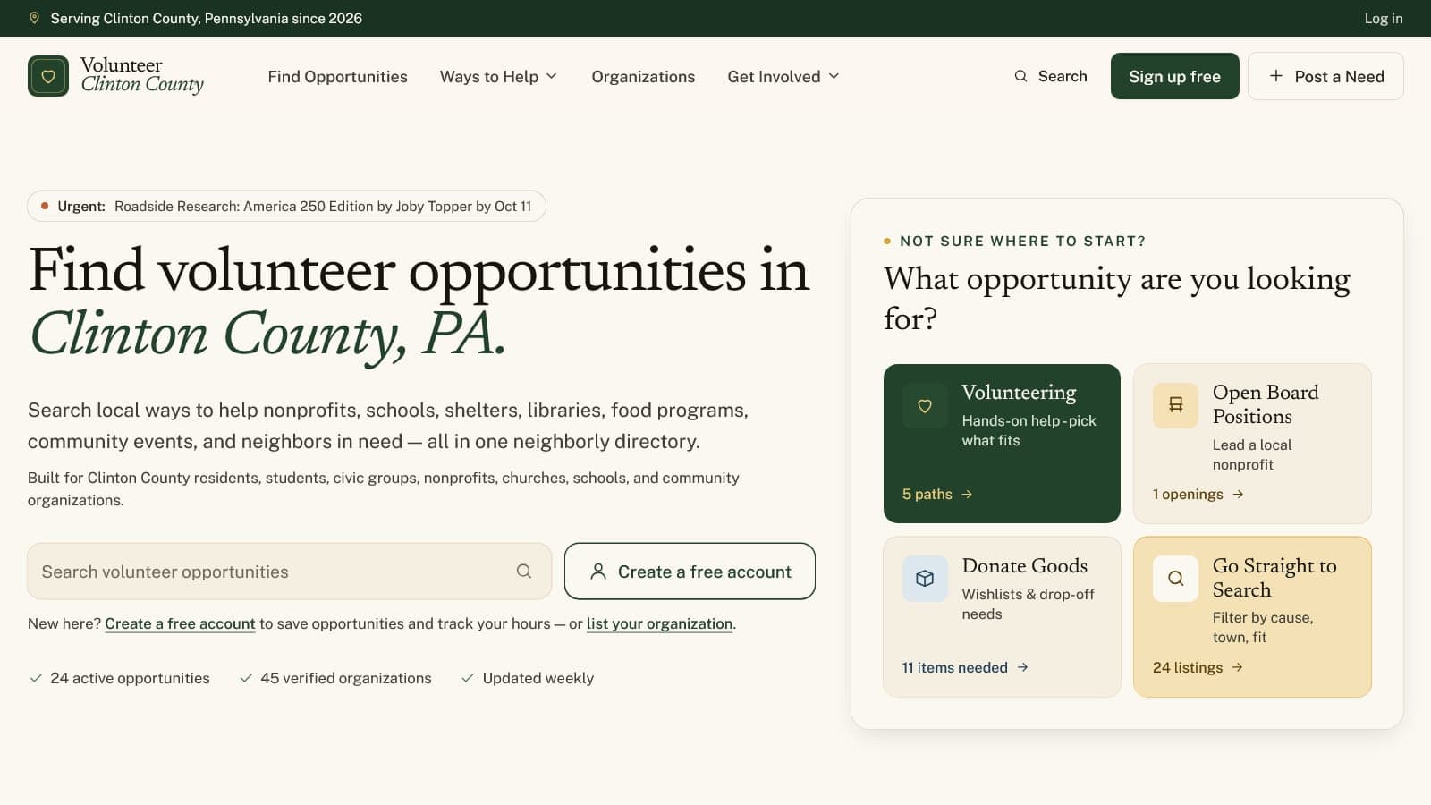Viewport: 1431px width, 805px height.
Task: Click the arrow next to 24 listings
Action: [x=1237, y=667]
